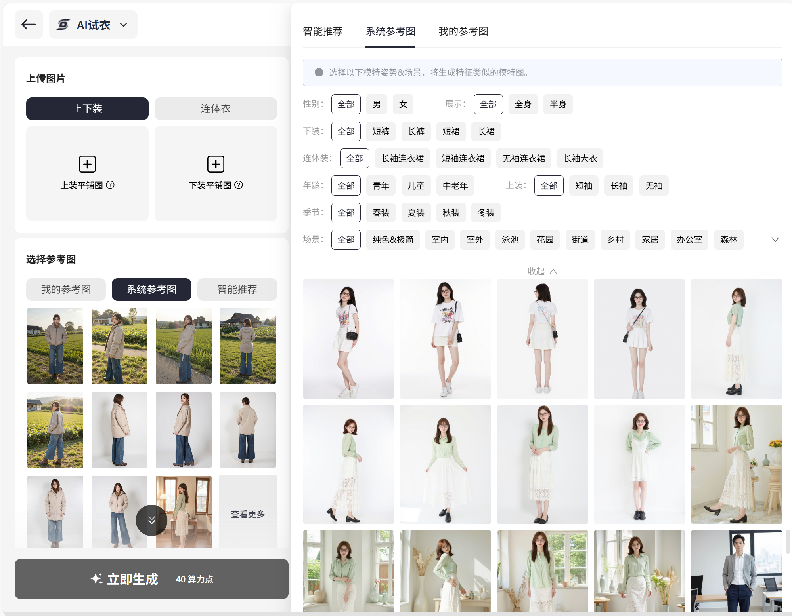
Task: Select 半身 display filter
Action: pos(557,104)
